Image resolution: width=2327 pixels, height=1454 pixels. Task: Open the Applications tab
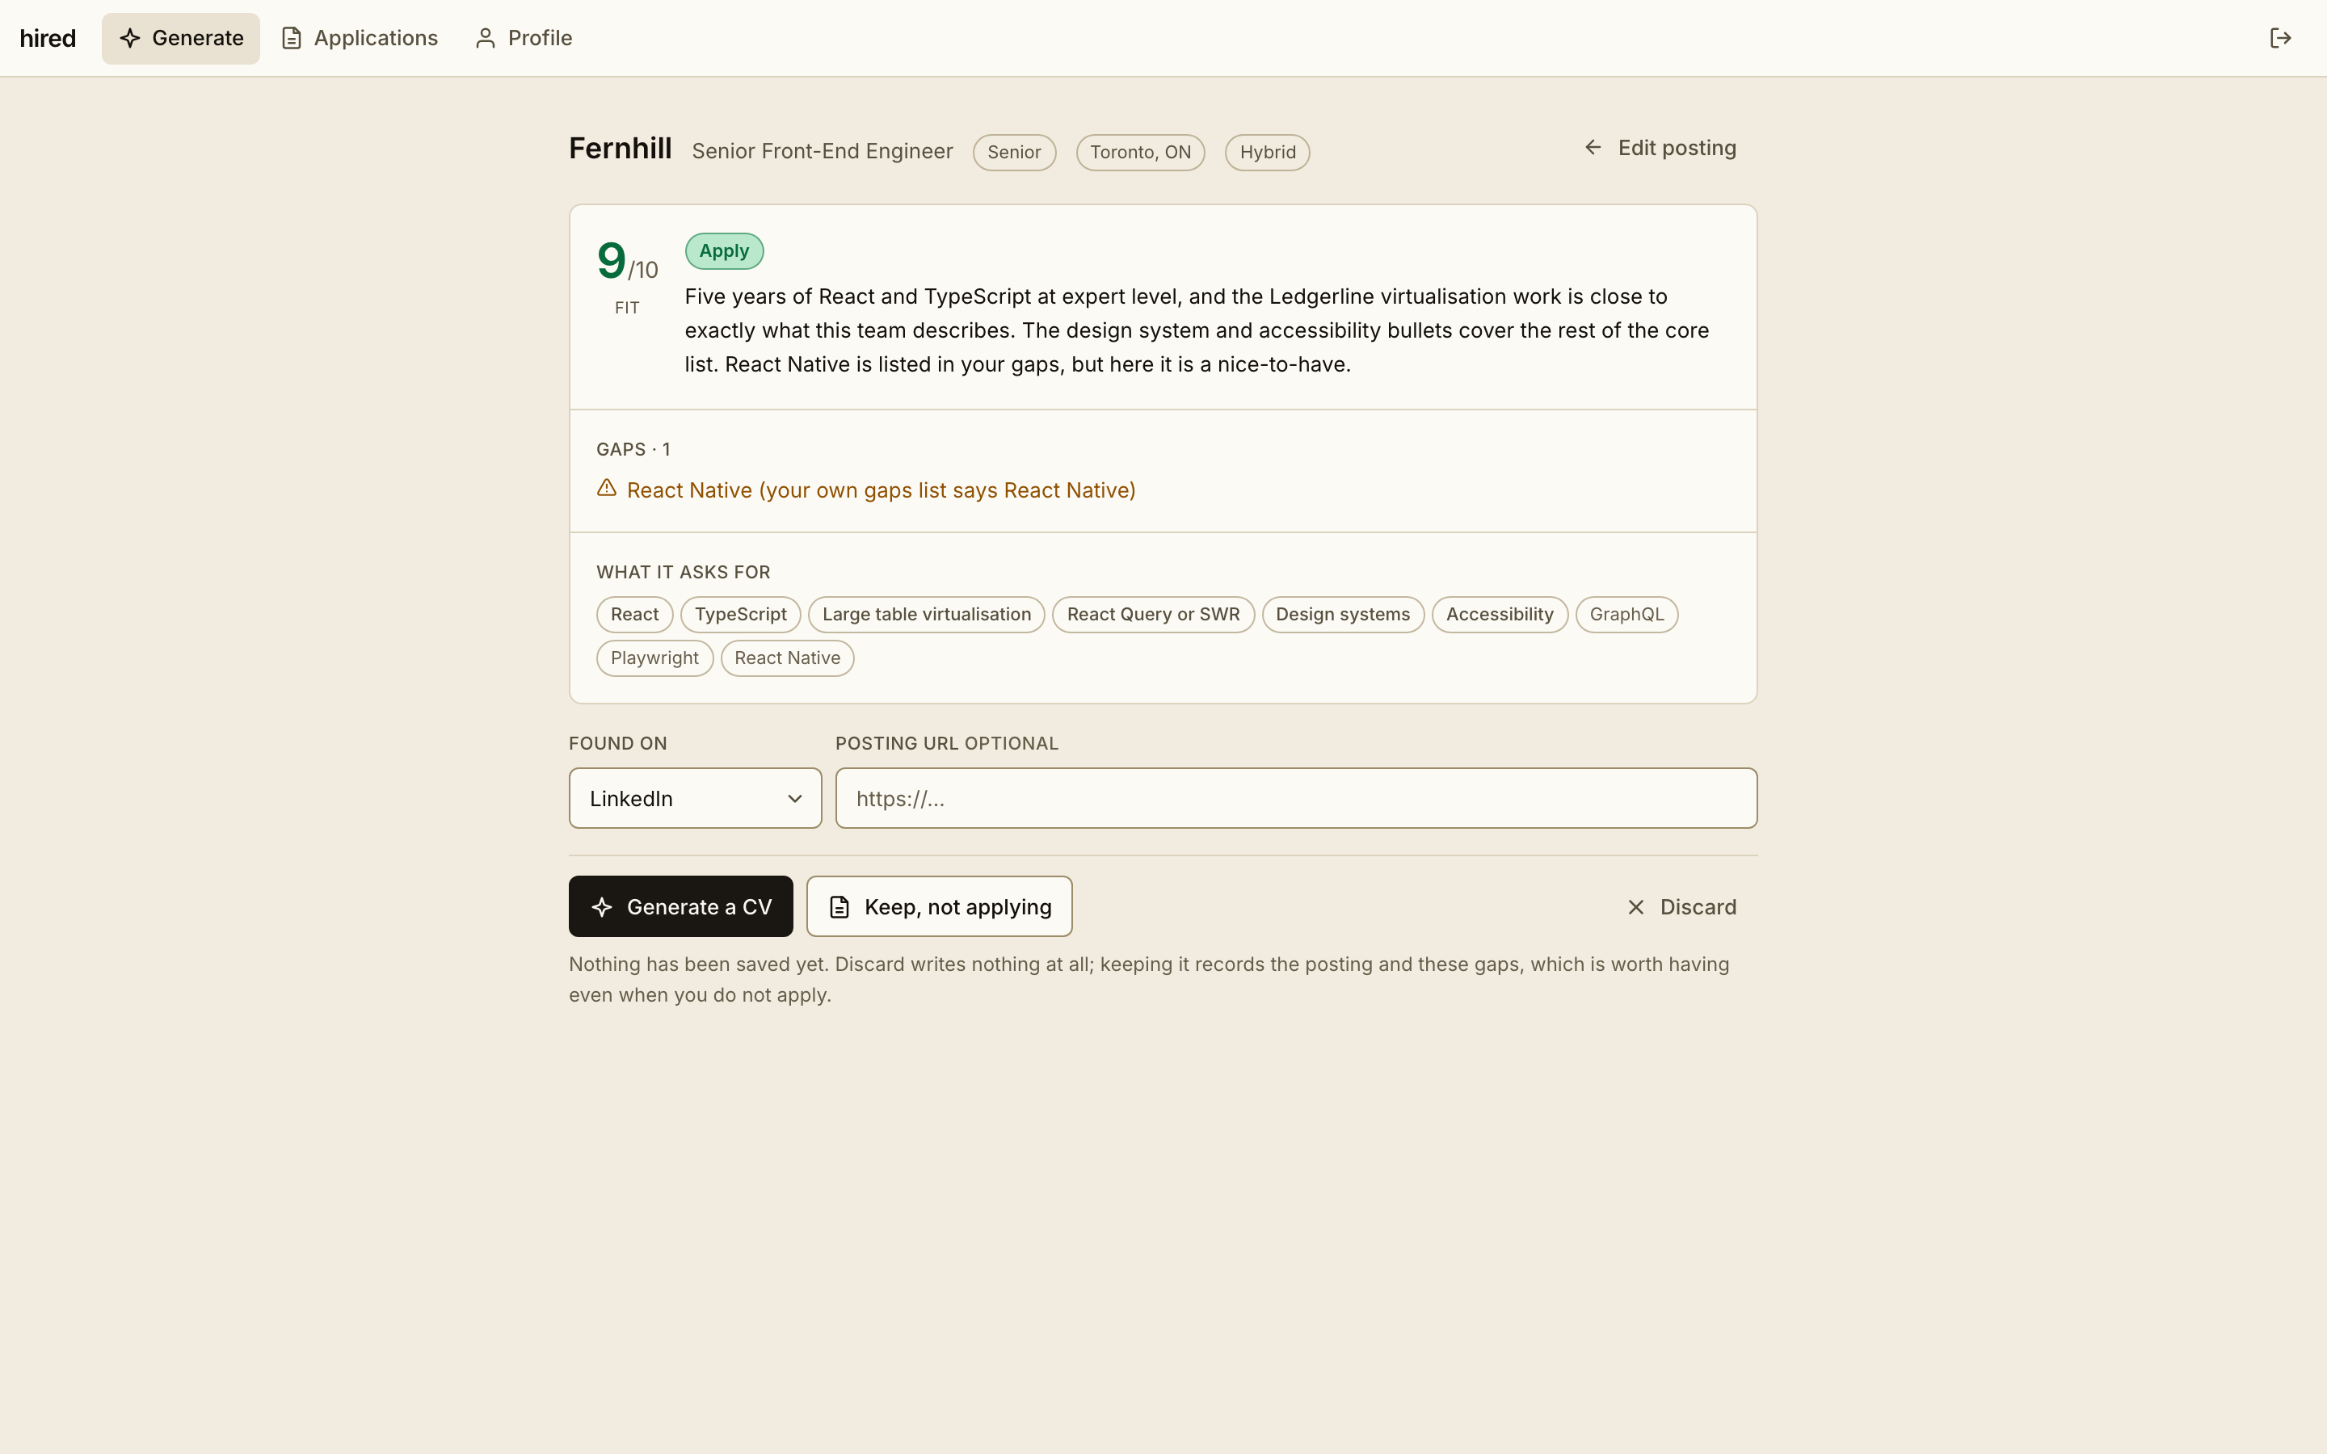pos(360,39)
